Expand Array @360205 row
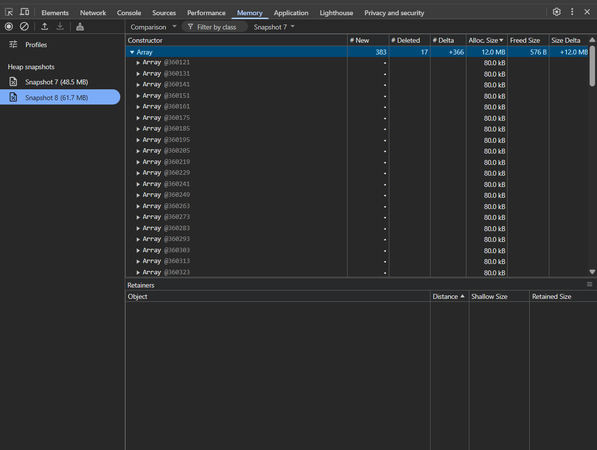 click(x=138, y=151)
